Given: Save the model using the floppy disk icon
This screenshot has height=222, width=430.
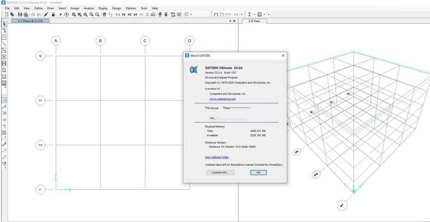Looking at the screenshot, I should click(20, 14).
